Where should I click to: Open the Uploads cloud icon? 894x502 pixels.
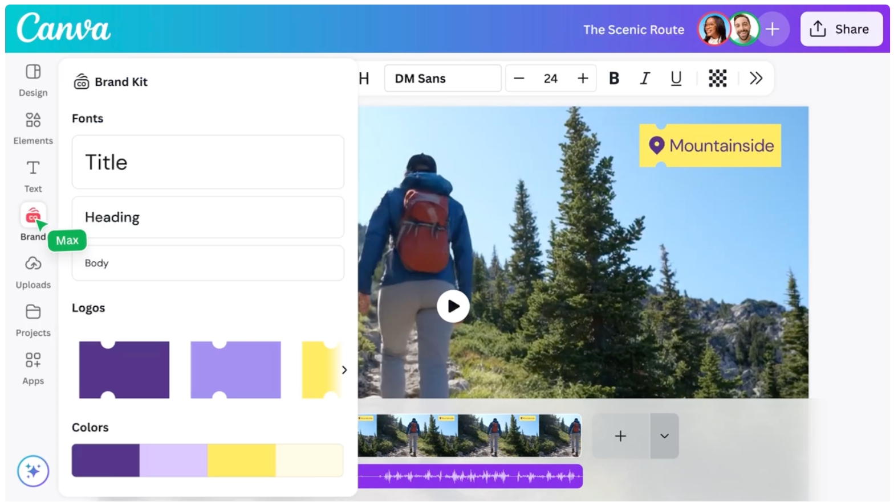click(33, 264)
